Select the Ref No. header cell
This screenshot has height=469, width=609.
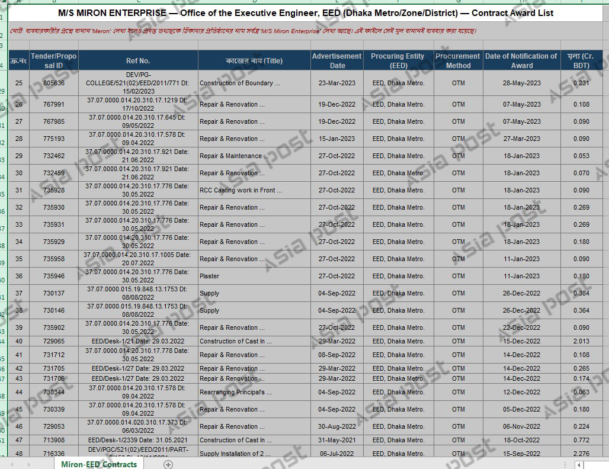coord(138,60)
